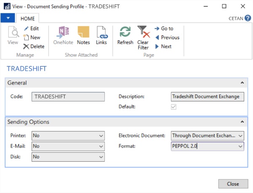Minimize the window
The height and width of the screenshot is (193, 253).
pyautogui.click(x=206, y=6)
